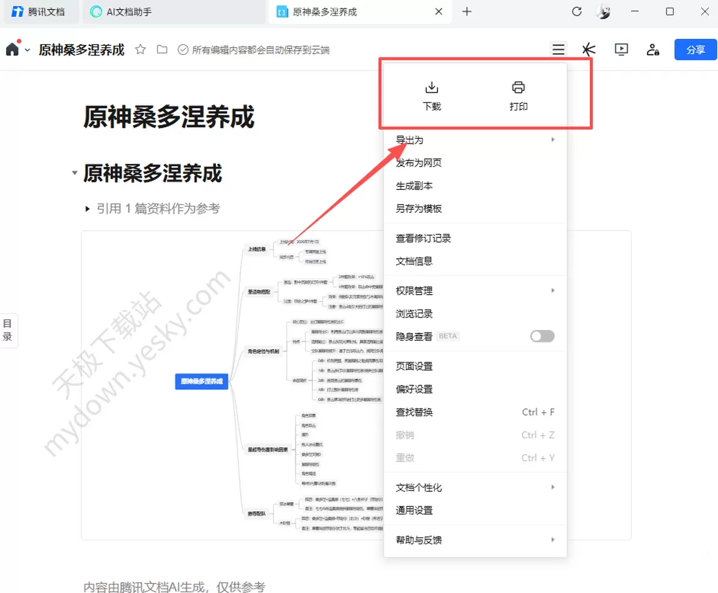Click 内容由腾讯文档AI生成 footer text
The width and height of the screenshot is (718, 593).
(174, 586)
